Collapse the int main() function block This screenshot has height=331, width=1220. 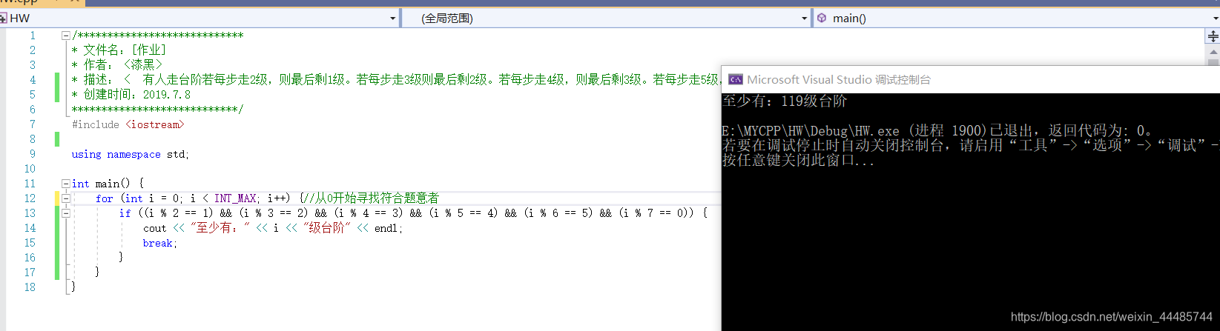coord(65,184)
